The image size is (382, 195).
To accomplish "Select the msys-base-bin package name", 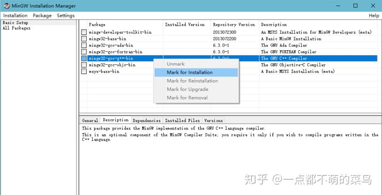I will (104, 71).
